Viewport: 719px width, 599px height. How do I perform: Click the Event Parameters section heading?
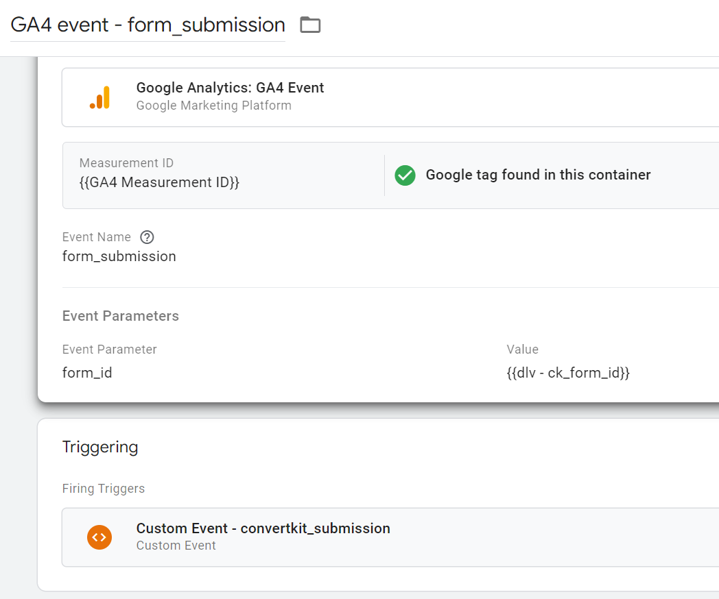(x=120, y=316)
